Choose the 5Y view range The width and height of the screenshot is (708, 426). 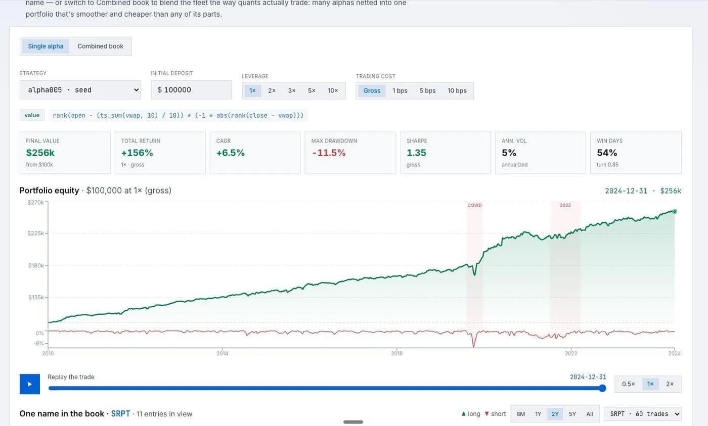(x=572, y=414)
